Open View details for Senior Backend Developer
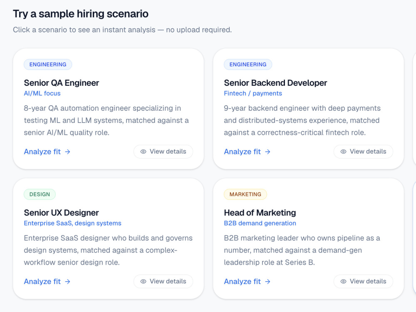The image size is (416, 312). pos(363,151)
